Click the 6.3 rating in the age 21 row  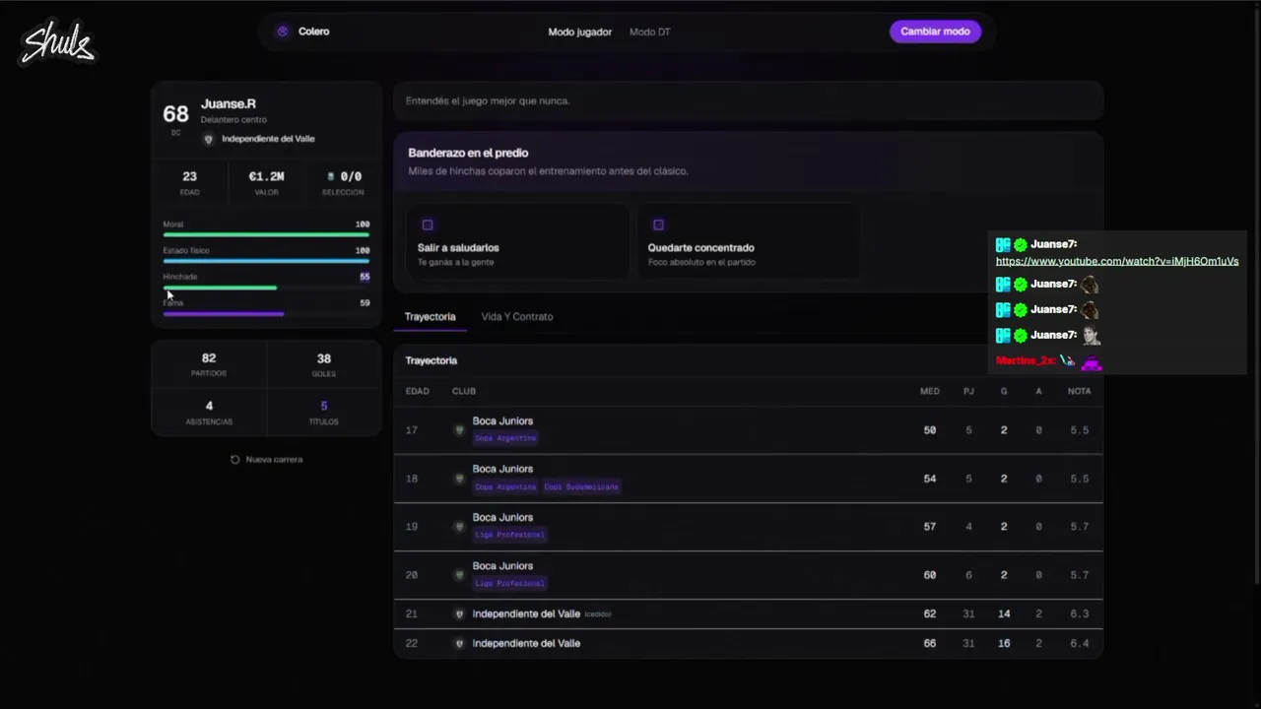tap(1080, 613)
